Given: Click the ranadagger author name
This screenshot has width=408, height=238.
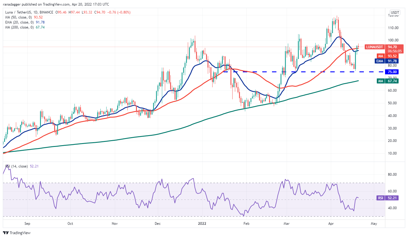Looking at the screenshot, I should (11, 4).
